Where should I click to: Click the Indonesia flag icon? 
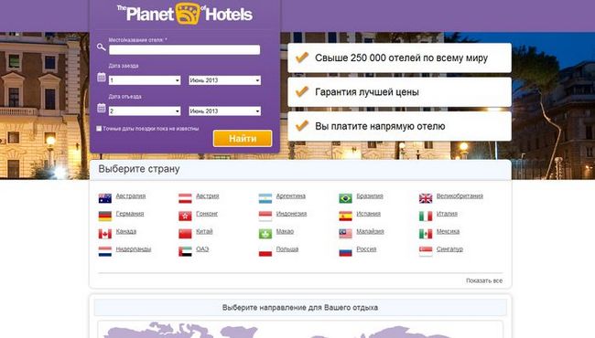(x=265, y=216)
